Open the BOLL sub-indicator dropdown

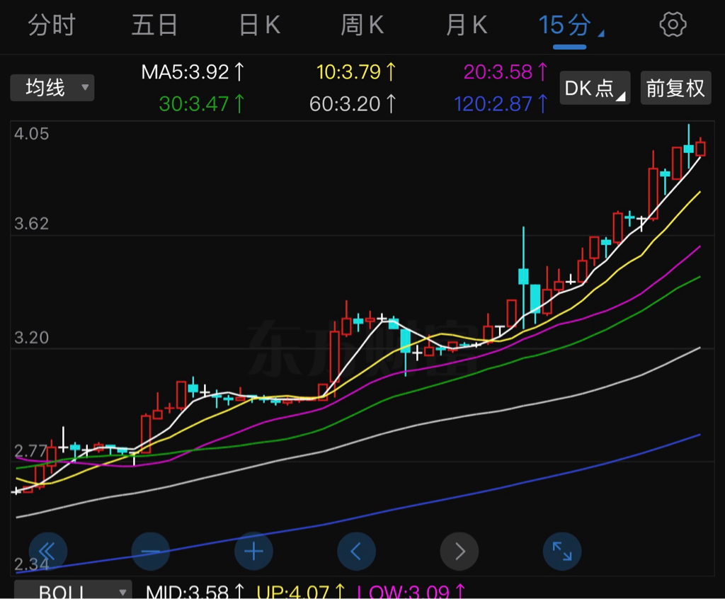click(x=73, y=591)
